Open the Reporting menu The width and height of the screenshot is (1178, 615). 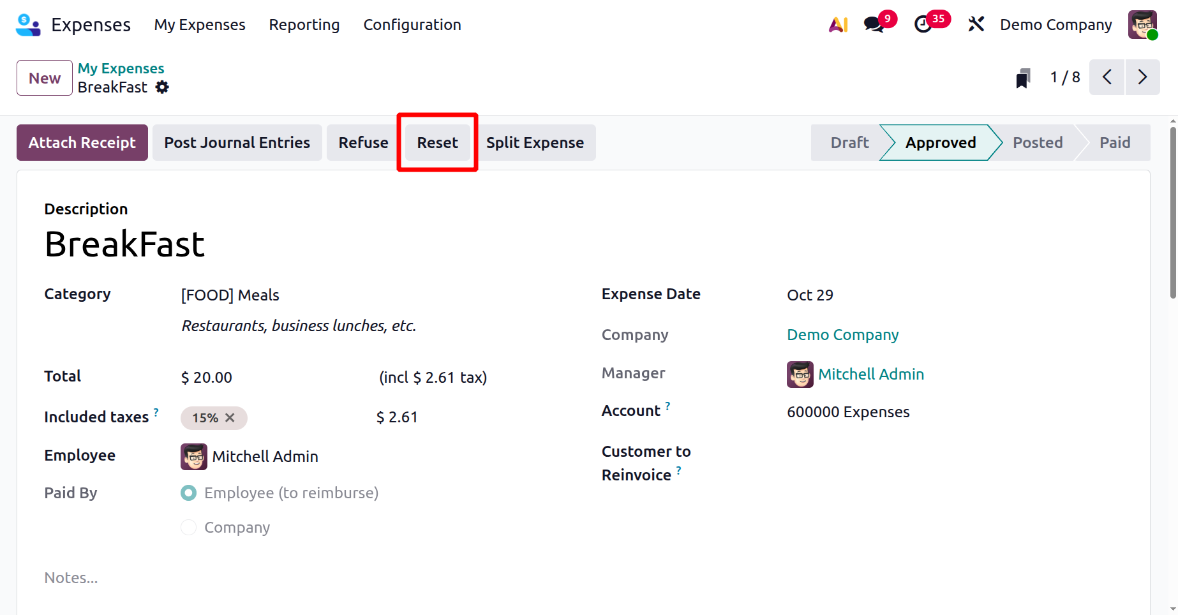tap(304, 25)
